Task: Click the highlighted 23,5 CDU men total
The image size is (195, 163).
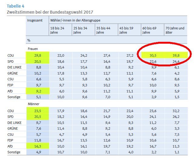Action: 37,111
